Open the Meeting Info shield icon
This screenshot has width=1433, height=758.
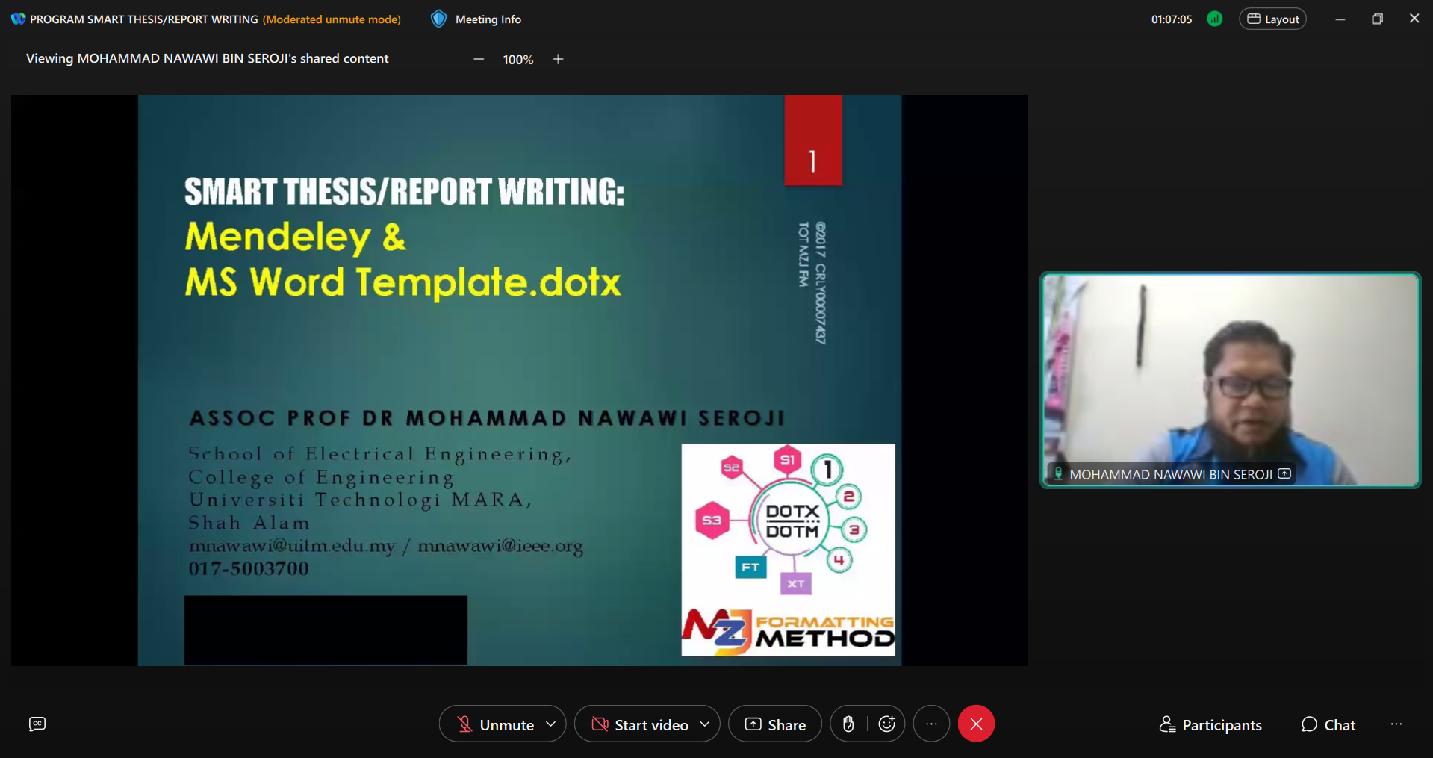pyautogui.click(x=438, y=19)
